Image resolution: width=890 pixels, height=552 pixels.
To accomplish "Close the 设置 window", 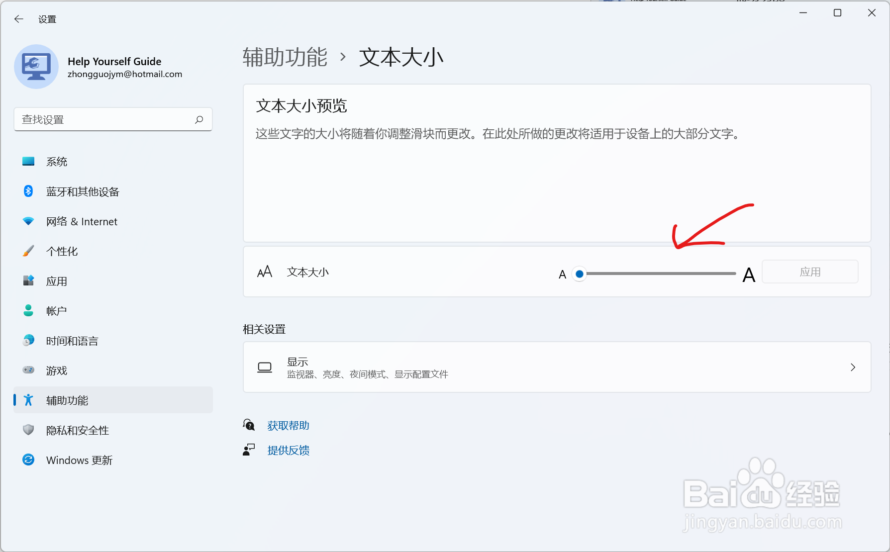I will coord(872,13).
